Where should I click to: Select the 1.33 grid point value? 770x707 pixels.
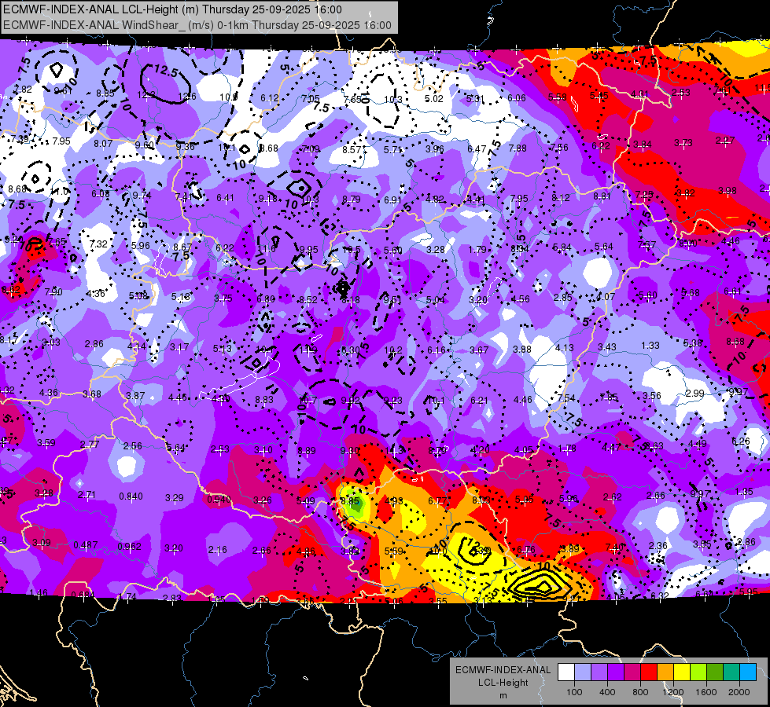click(650, 346)
